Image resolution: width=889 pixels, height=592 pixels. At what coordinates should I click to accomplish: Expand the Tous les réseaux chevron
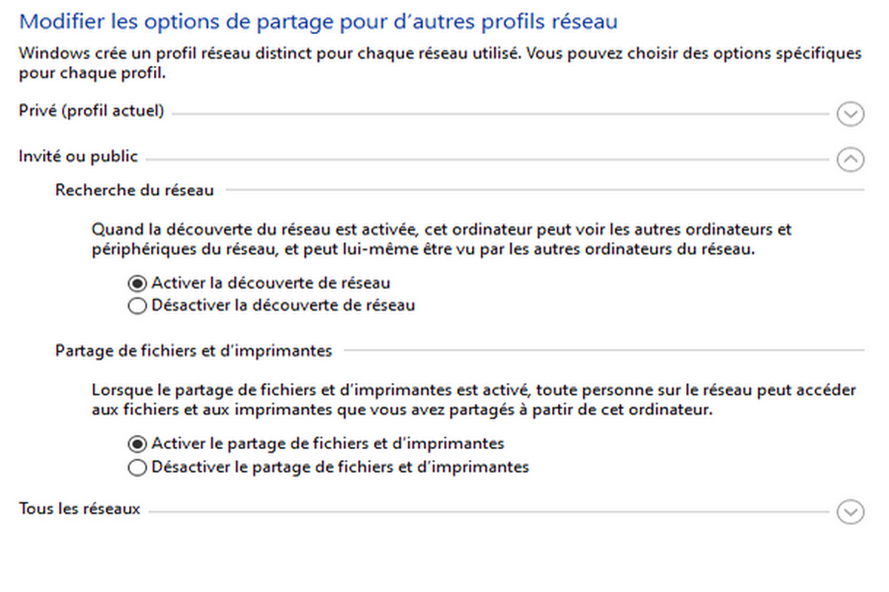[x=850, y=511]
